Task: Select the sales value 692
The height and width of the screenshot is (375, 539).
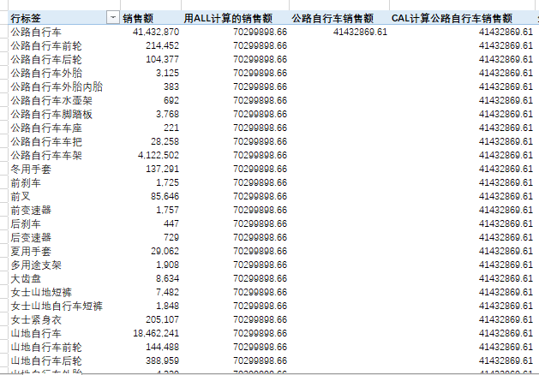Action: pyautogui.click(x=171, y=101)
